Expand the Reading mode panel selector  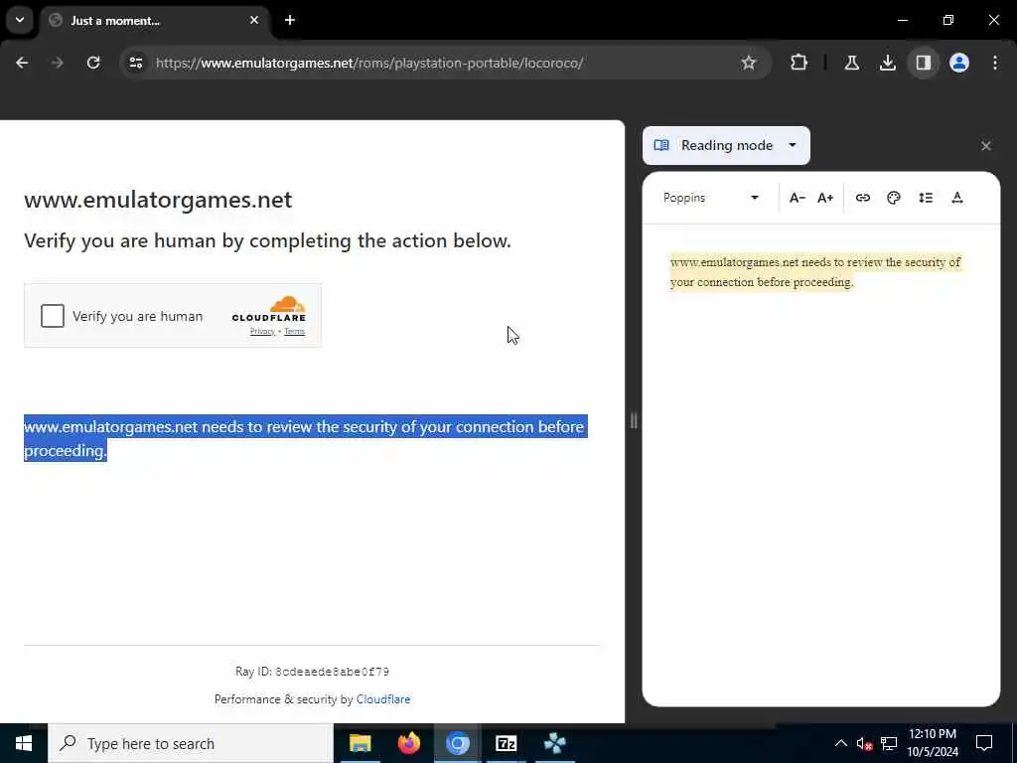[x=726, y=145]
